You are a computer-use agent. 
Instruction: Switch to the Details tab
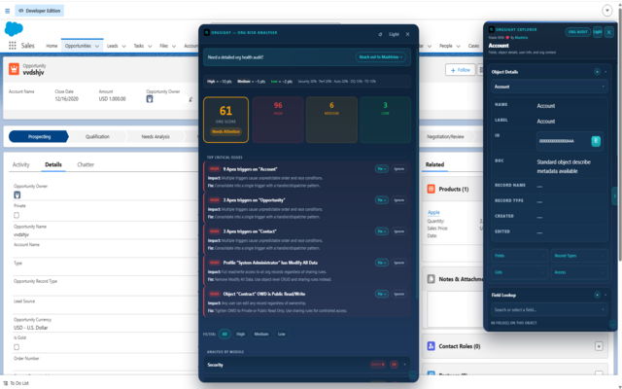coord(53,164)
